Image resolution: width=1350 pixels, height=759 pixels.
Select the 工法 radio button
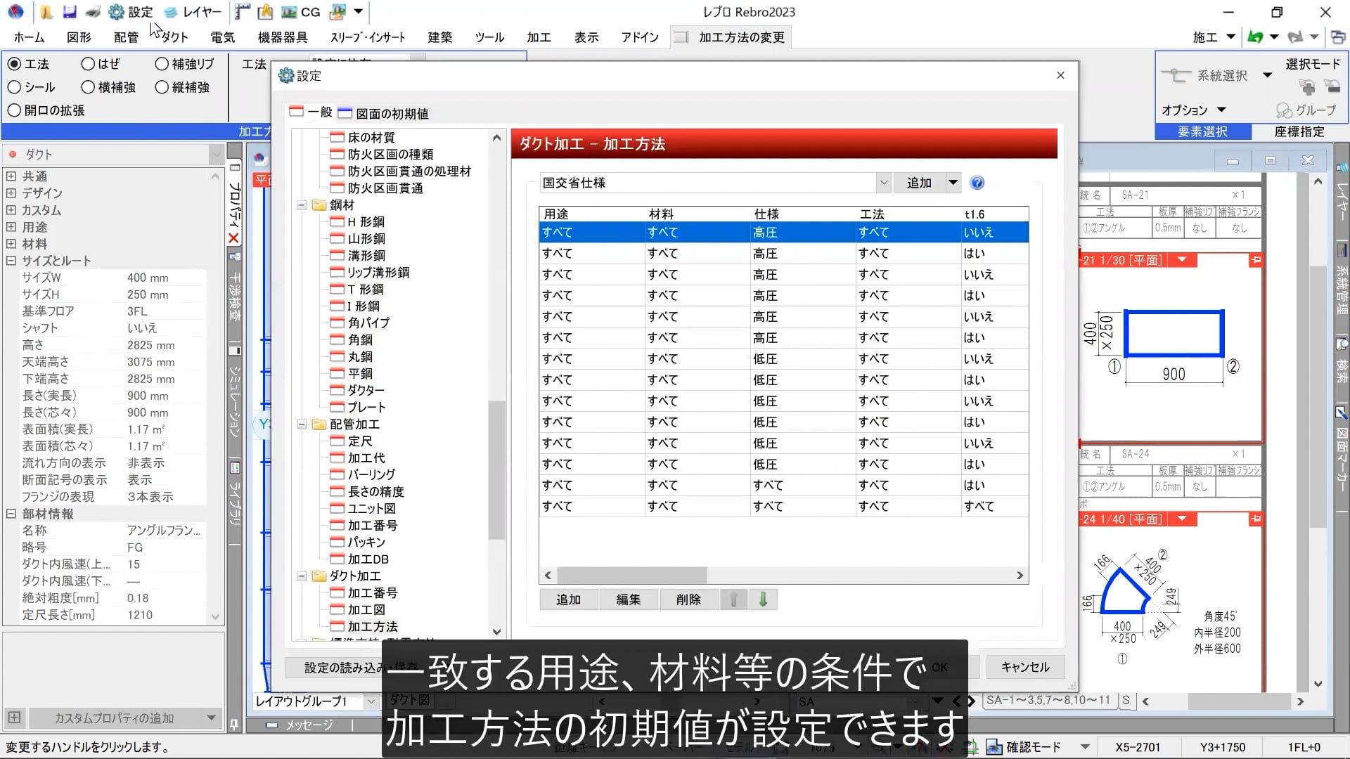15,64
